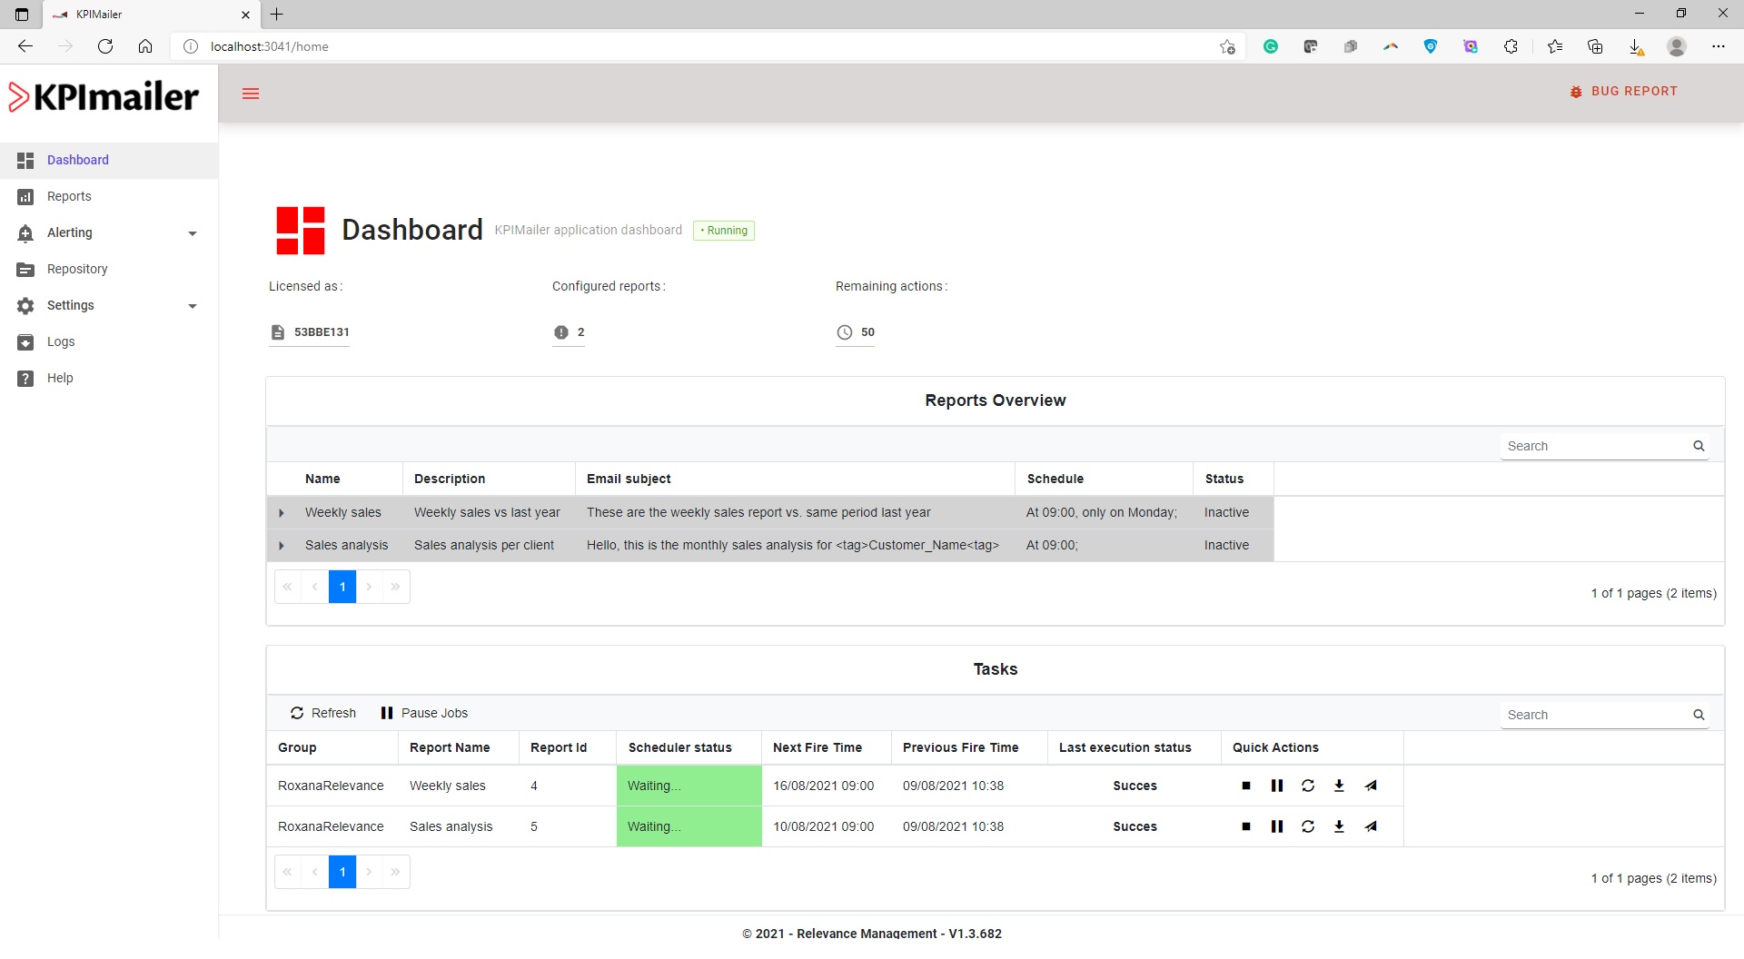Viewport: 1744px width, 959px height.
Task: Expand the Sales analysis report row details
Action: tap(282, 545)
